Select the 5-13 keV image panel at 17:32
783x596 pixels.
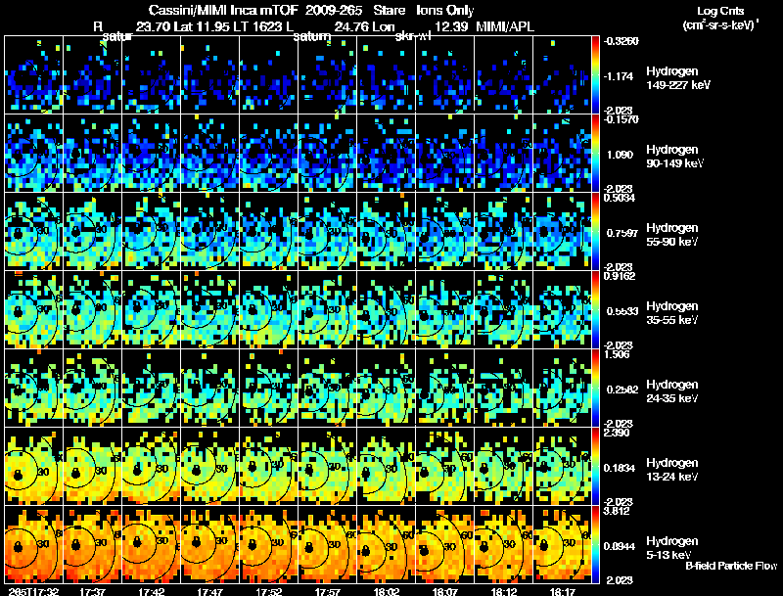click(x=33, y=544)
